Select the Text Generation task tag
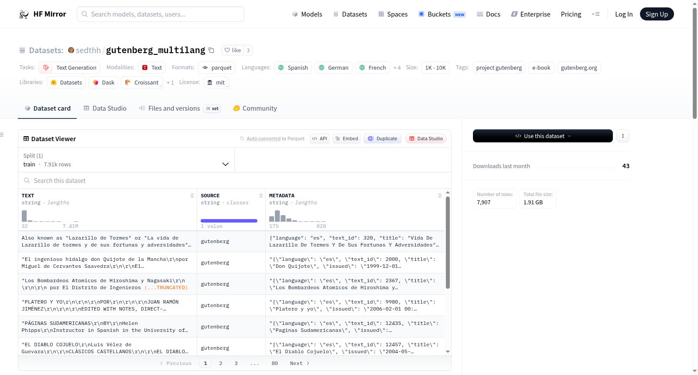 click(69, 68)
